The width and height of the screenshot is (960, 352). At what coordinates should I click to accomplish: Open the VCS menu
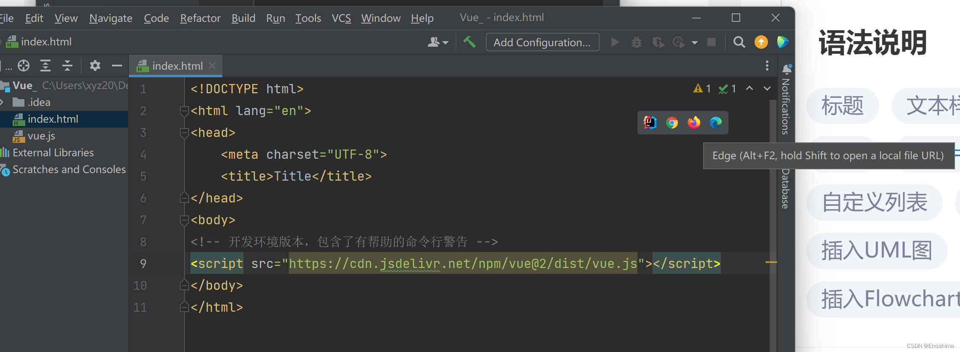[x=341, y=18]
